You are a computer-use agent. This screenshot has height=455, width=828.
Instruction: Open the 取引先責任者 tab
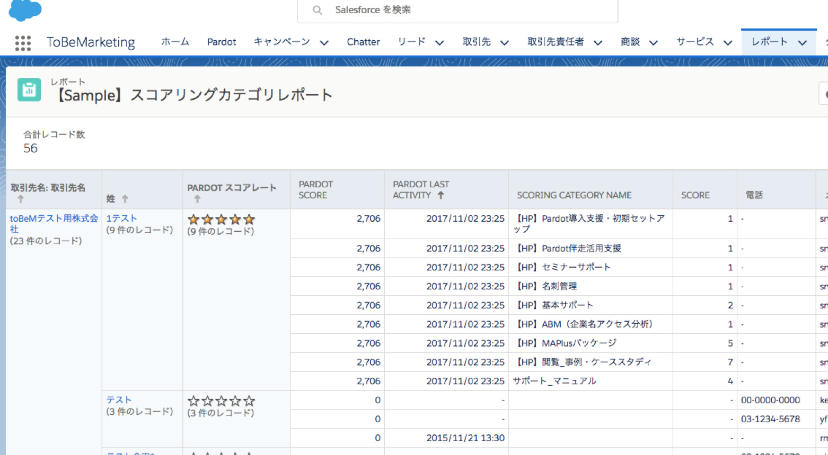click(555, 42)
